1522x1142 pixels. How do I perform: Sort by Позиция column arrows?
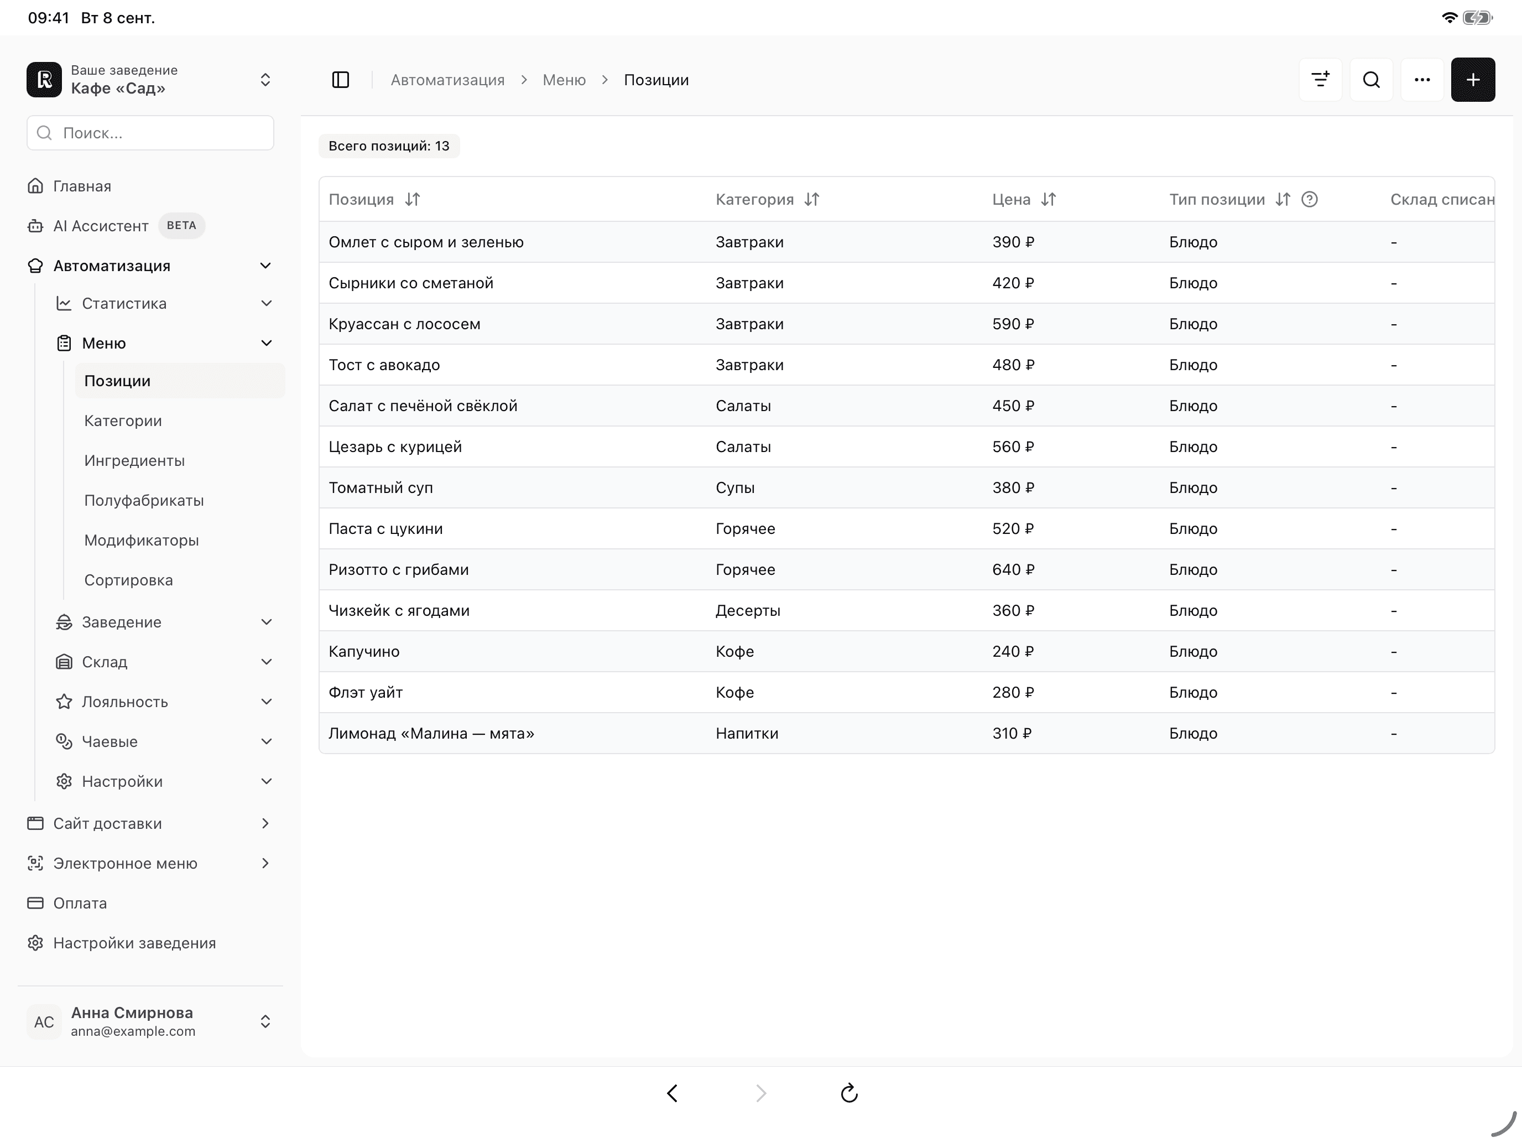click(x=413, y=200)
